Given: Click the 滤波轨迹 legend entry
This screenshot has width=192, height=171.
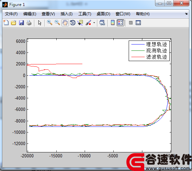Looking at the screenshot, I should tap(149, 57).
